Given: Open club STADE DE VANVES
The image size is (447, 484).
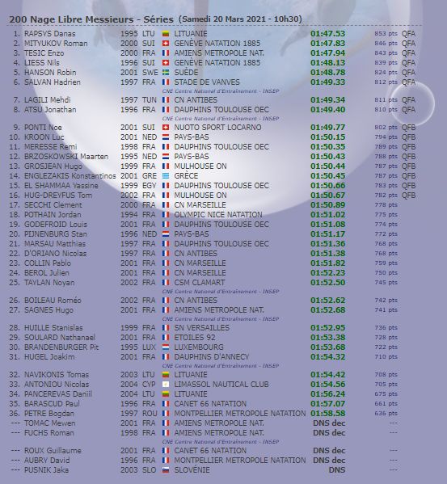Looking at the screenshot, I should 207,82.
